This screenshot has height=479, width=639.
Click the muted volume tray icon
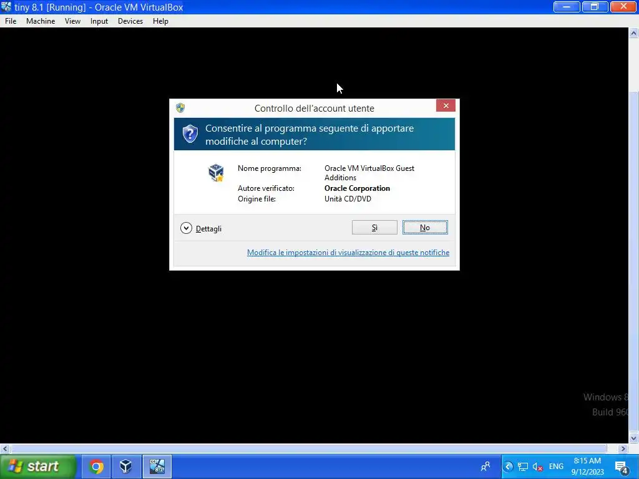[537, 467]
